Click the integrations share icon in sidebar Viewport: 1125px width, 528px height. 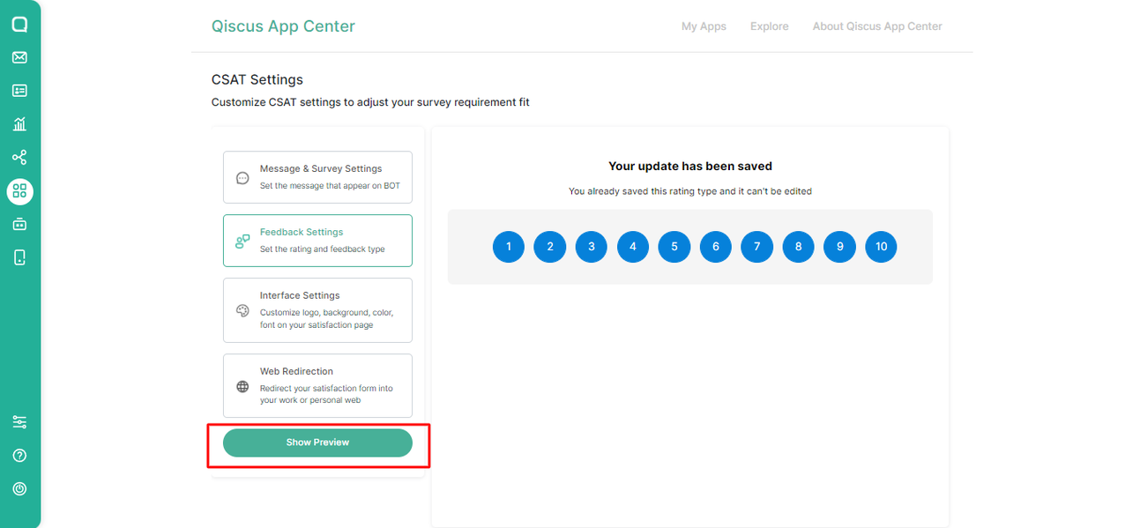(19, 157)
